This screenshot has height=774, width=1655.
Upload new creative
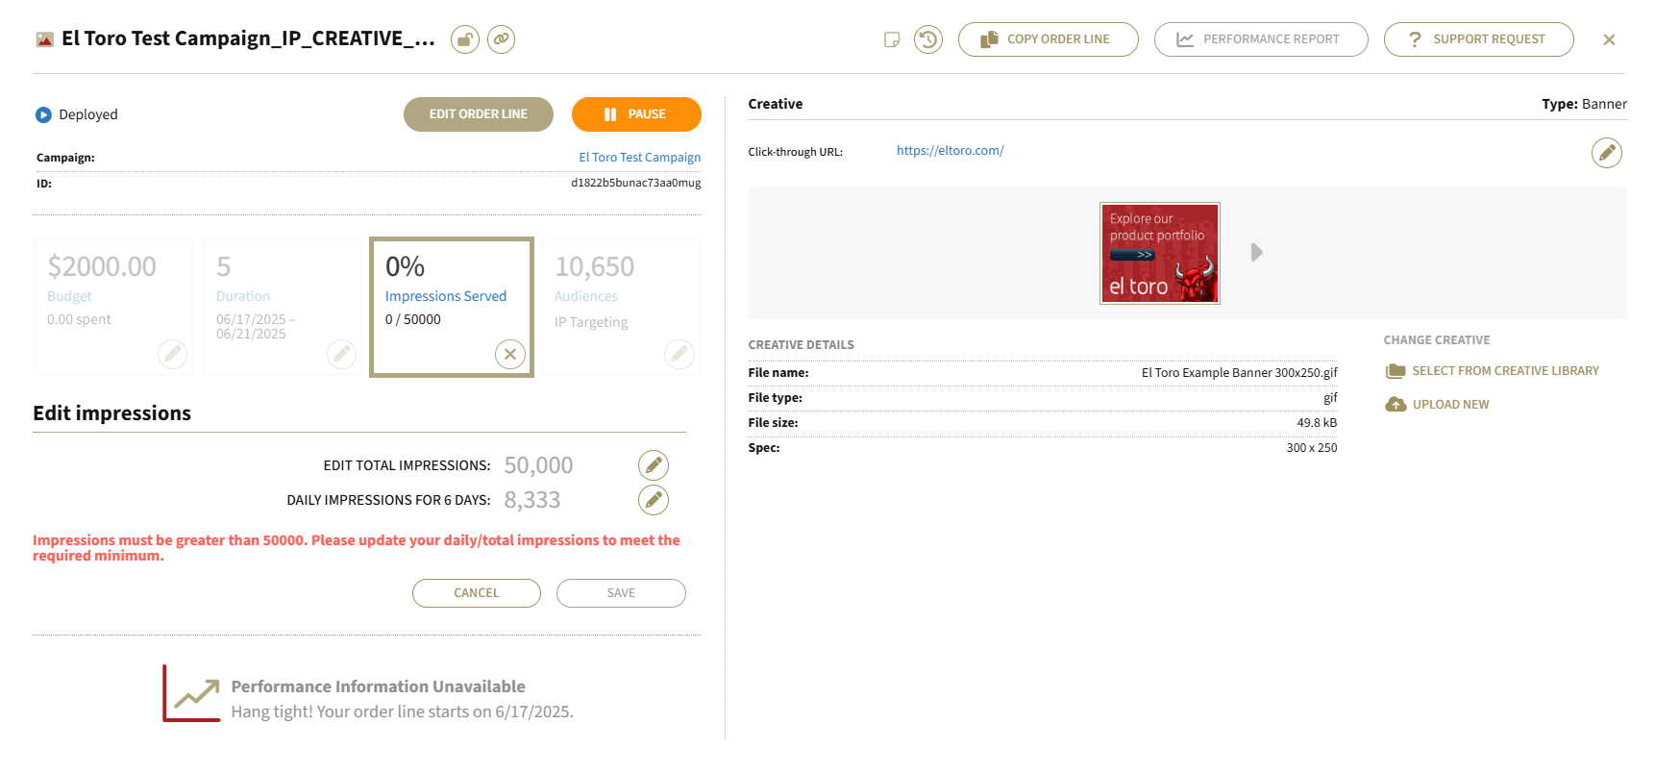coord(1438,405)
